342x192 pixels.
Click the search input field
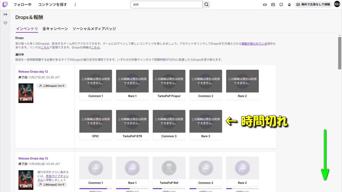click(x=166, y=5)
